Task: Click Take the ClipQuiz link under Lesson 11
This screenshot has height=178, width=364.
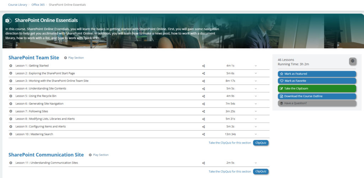Action: [230, 172]
